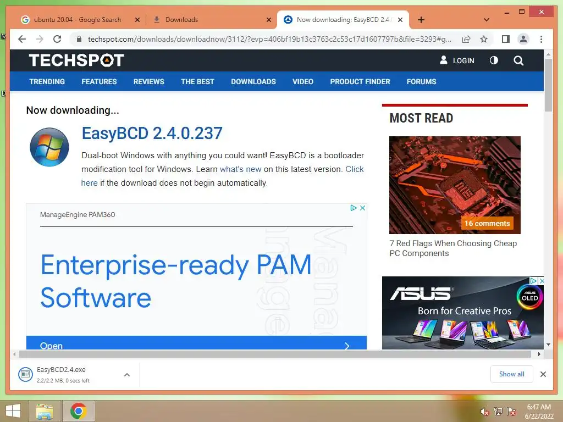Click the muted volume tray icon
Screen dimensions: 563x422
coord(485,412)
